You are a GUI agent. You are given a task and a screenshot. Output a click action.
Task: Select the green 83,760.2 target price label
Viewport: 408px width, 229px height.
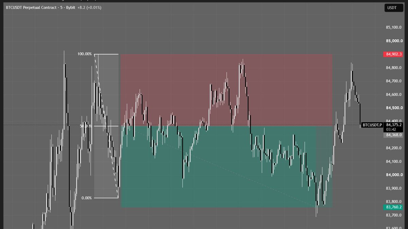coord(393,207)
